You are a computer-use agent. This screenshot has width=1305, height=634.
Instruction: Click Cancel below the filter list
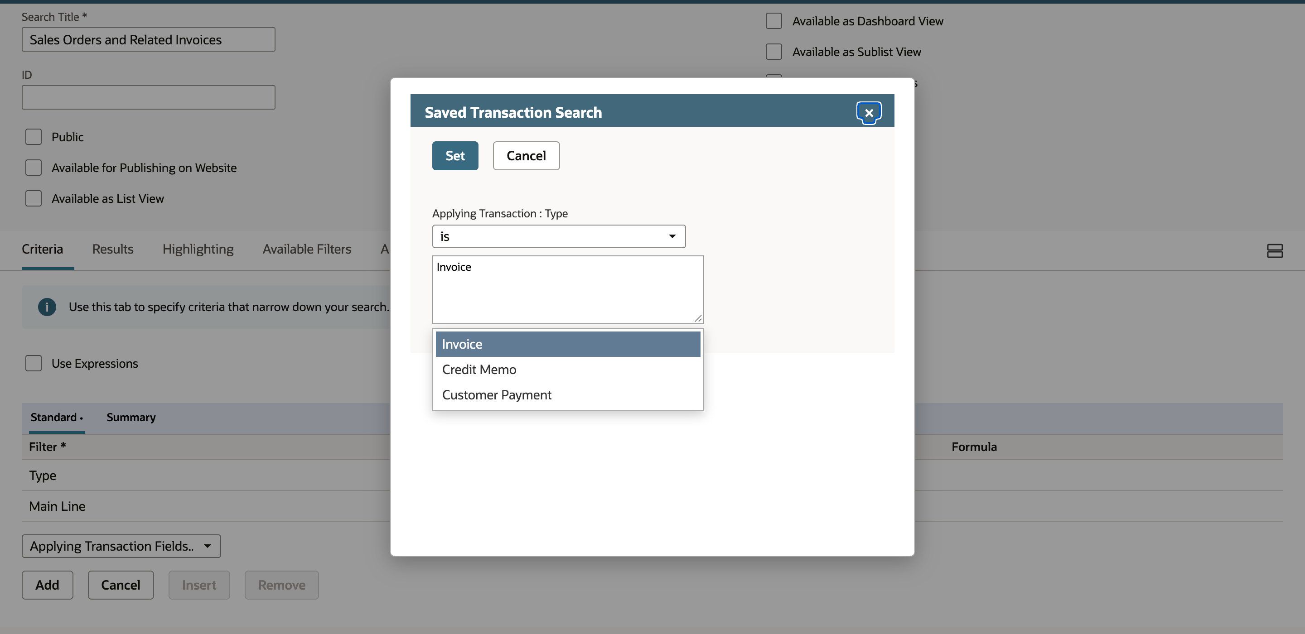pyautogui.click(x=121, y=585)
